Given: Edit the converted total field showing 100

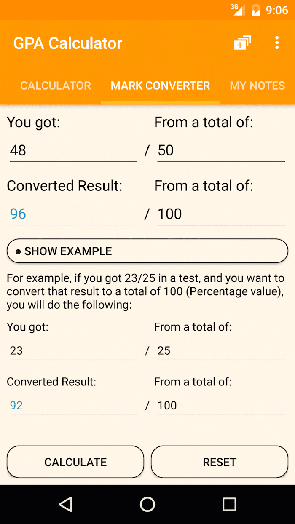Looking at the screenshot, I should pos(221,214).
